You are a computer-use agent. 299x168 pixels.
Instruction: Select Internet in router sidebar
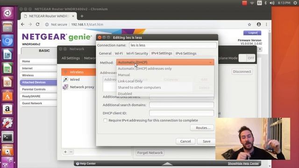38,69
